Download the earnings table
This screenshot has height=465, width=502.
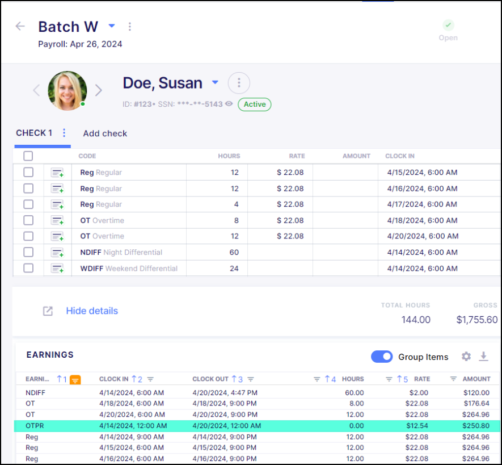[483, 357]
